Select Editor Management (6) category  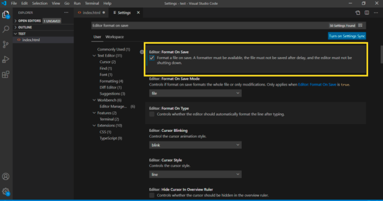[x=117, y=107]
